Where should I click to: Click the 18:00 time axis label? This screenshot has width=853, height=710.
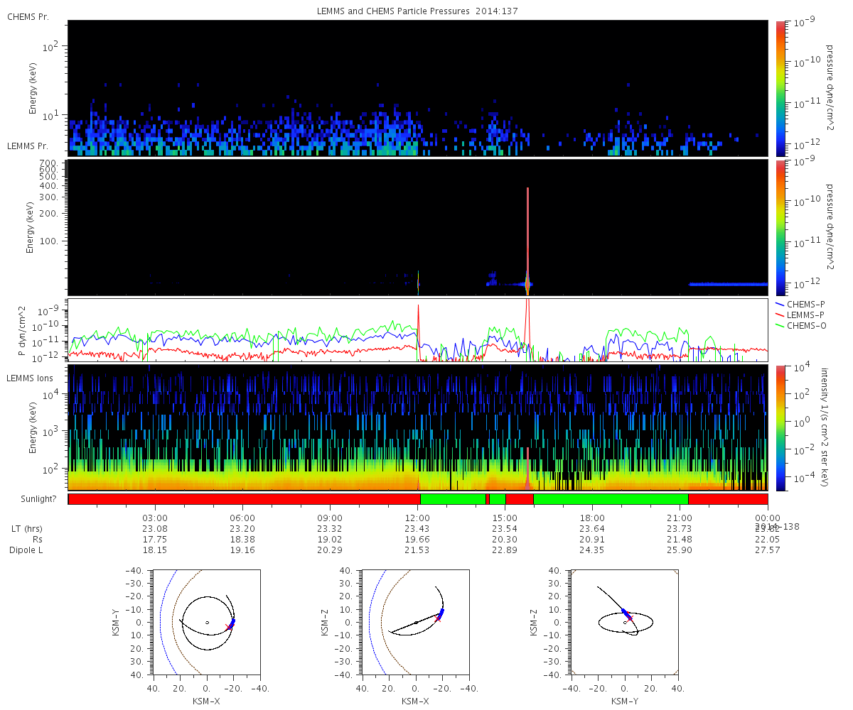pos(592,518)
